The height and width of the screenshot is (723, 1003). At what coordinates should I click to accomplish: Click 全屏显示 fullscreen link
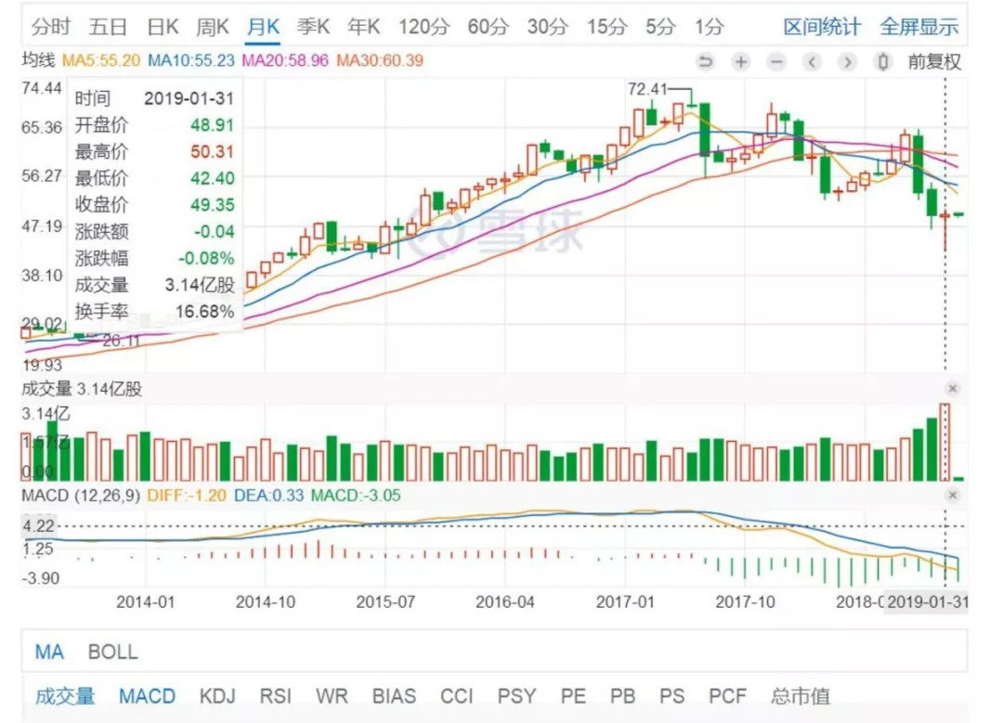918,27
